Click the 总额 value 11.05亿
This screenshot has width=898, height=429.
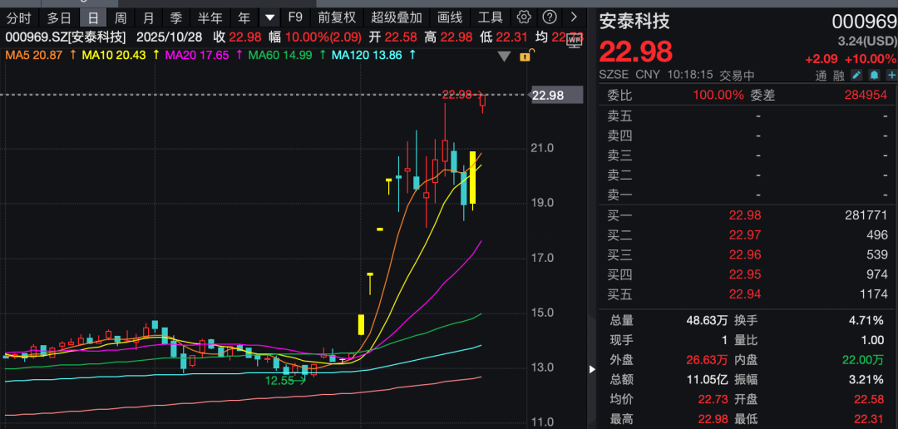click(708, 379)
